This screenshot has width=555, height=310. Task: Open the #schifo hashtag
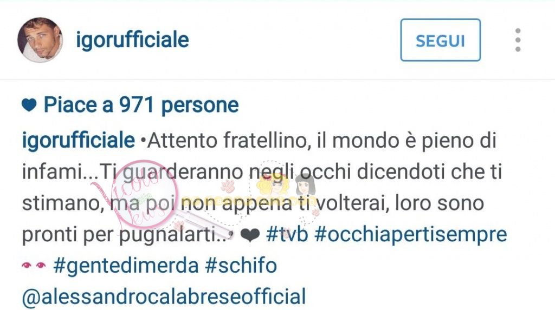point(241,266)
